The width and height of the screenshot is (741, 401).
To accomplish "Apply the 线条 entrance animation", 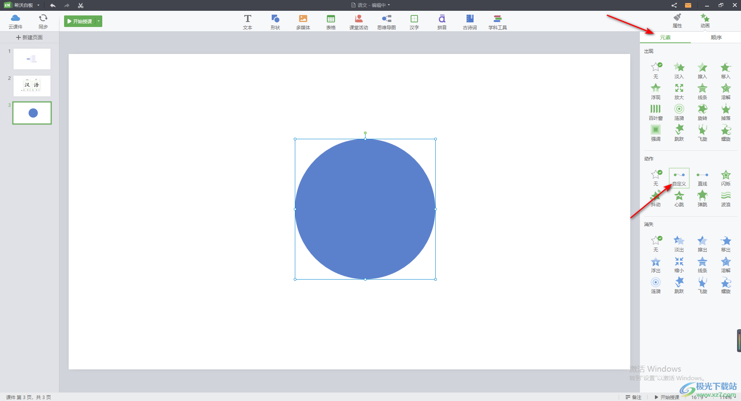I will pyautogui.click(x=702, y=91).
